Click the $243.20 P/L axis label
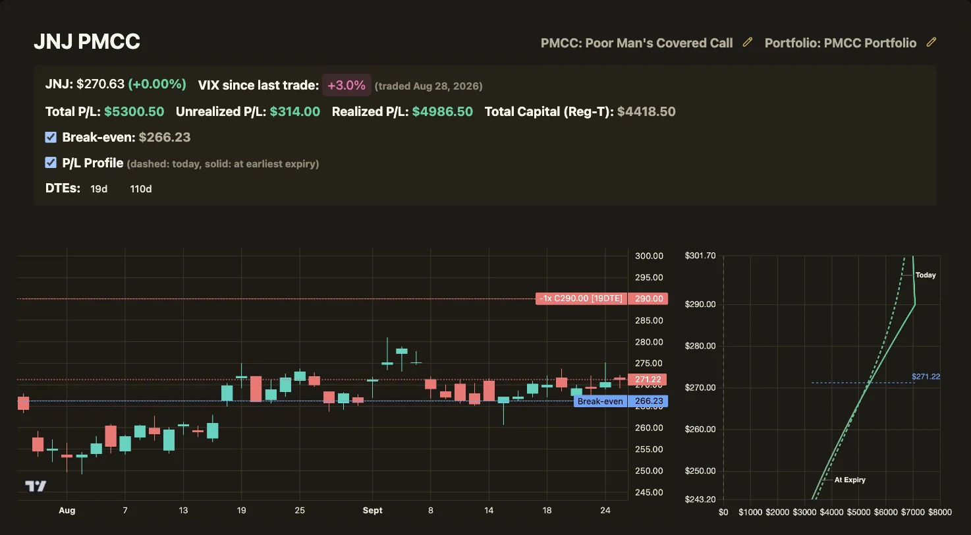Image resolution: width=971 pixels, height=535 pixels. point(700,499)
